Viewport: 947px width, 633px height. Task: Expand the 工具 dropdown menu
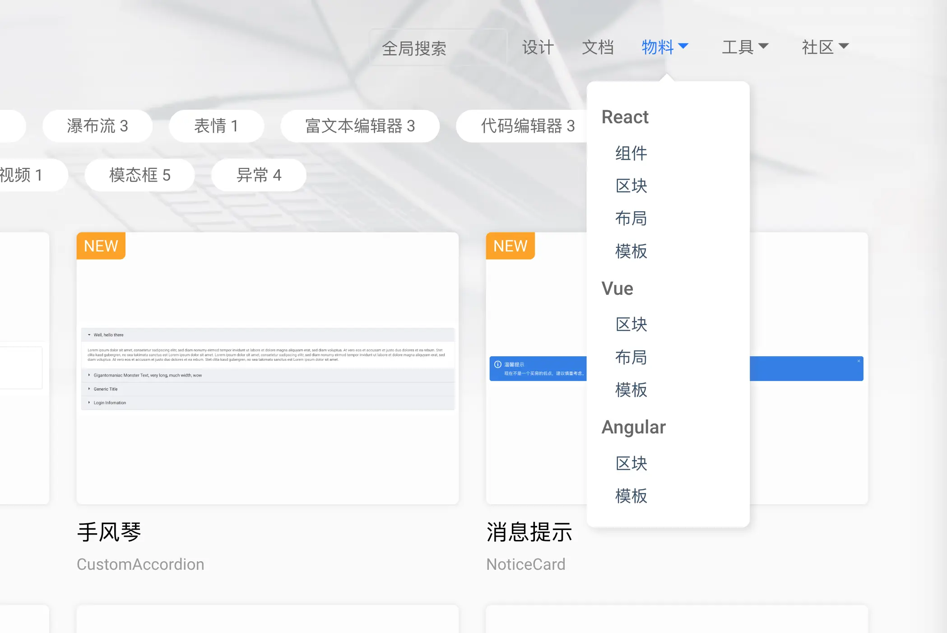[x=745, y=47]
